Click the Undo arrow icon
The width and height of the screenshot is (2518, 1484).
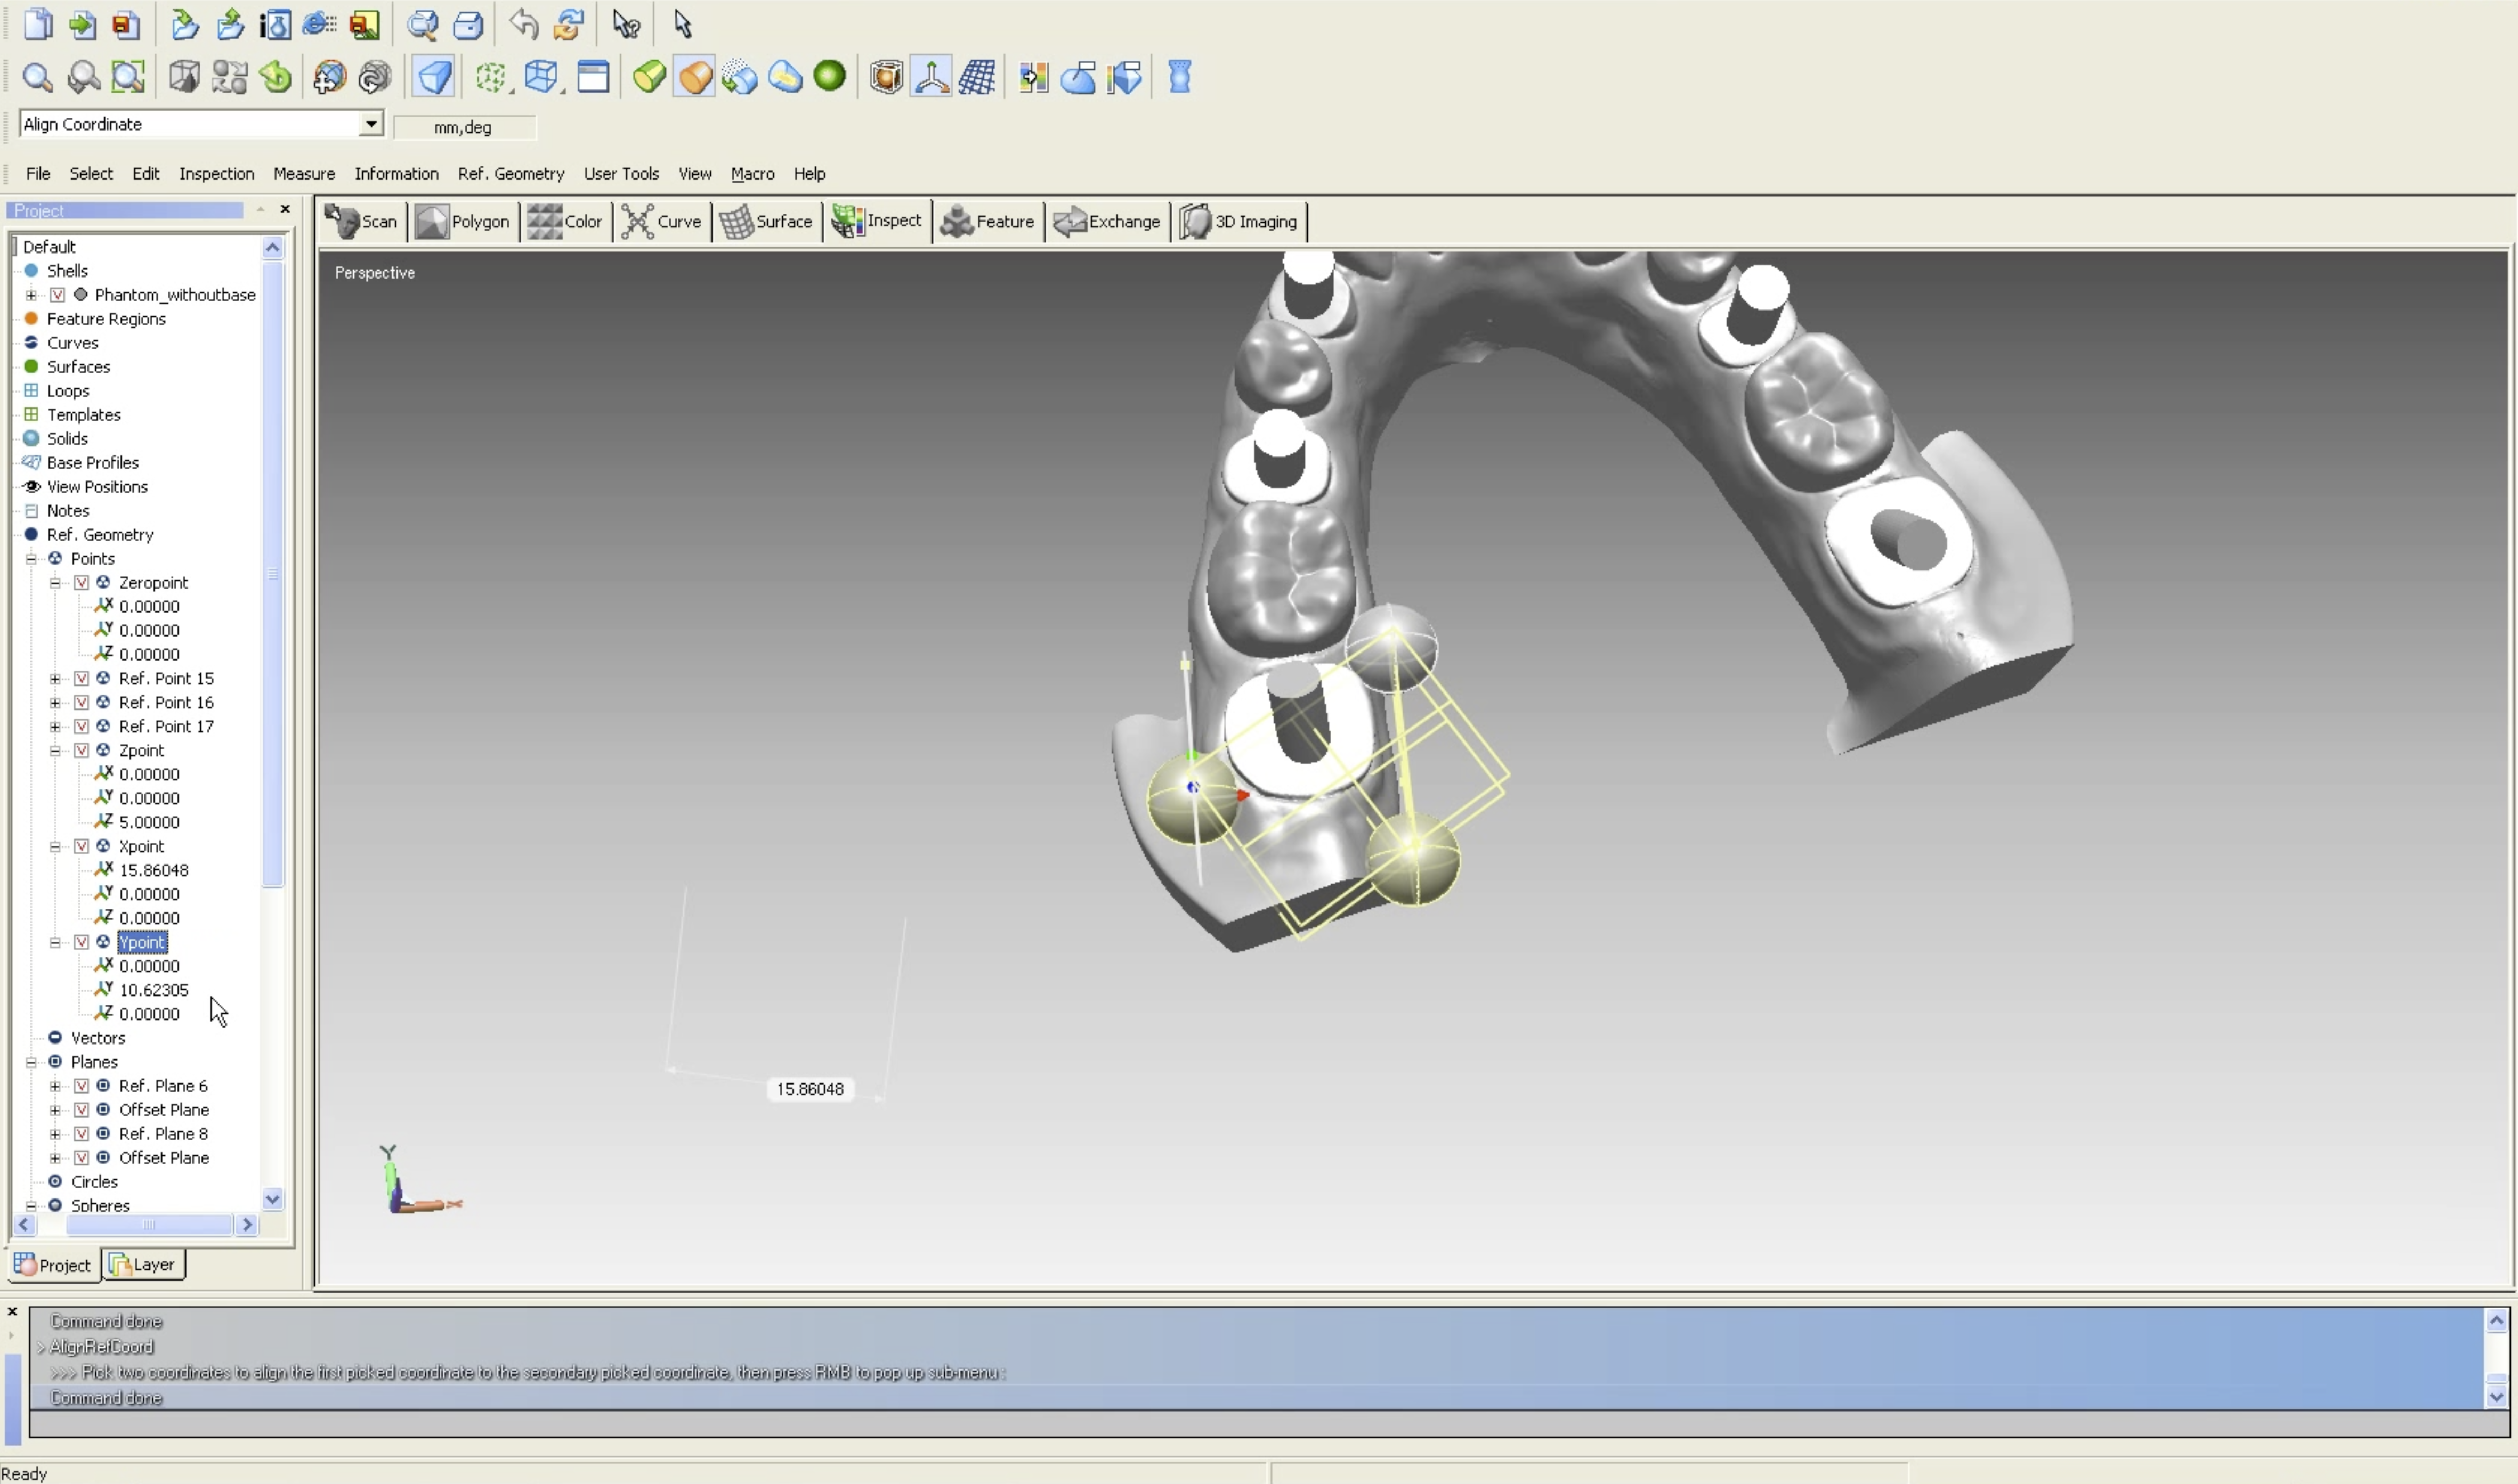pyautogui.click(x=523, y=24)
